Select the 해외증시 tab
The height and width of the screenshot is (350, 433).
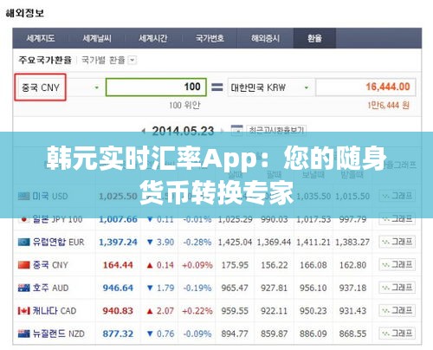point(265,38)
